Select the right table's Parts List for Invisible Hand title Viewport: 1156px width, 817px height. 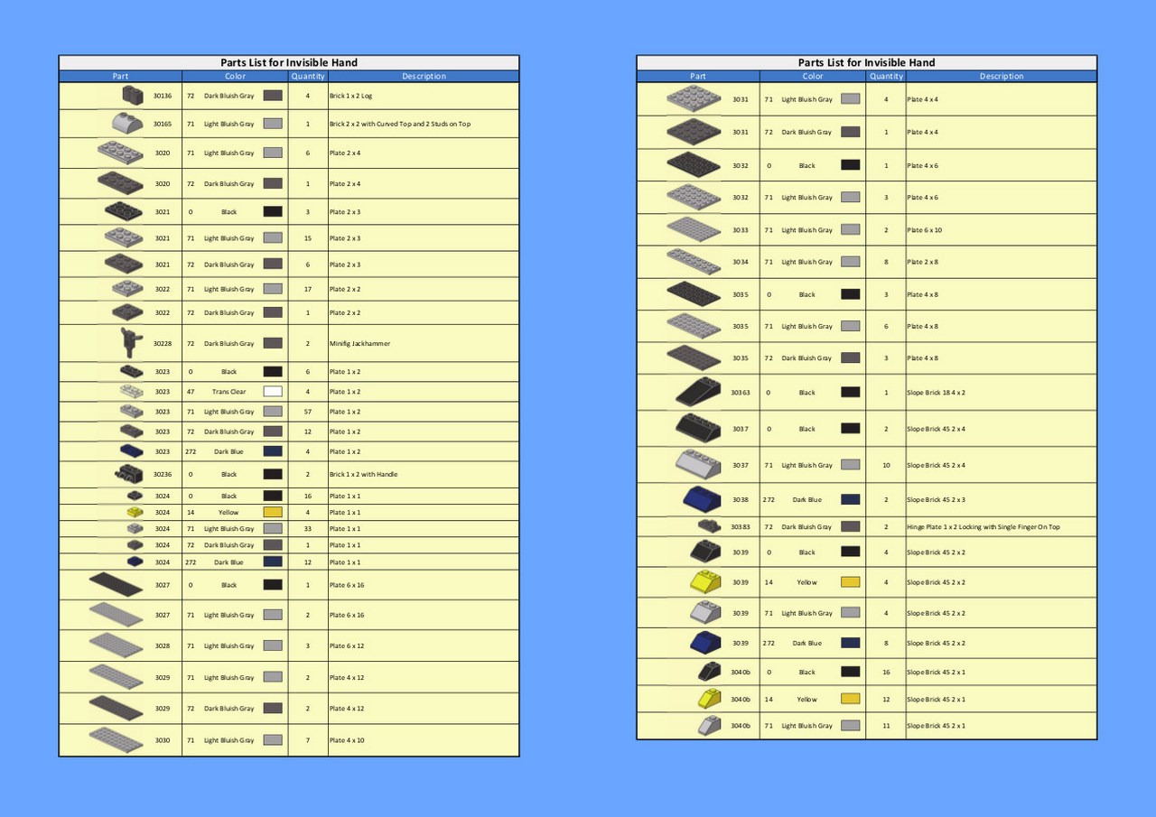[867, 62]
